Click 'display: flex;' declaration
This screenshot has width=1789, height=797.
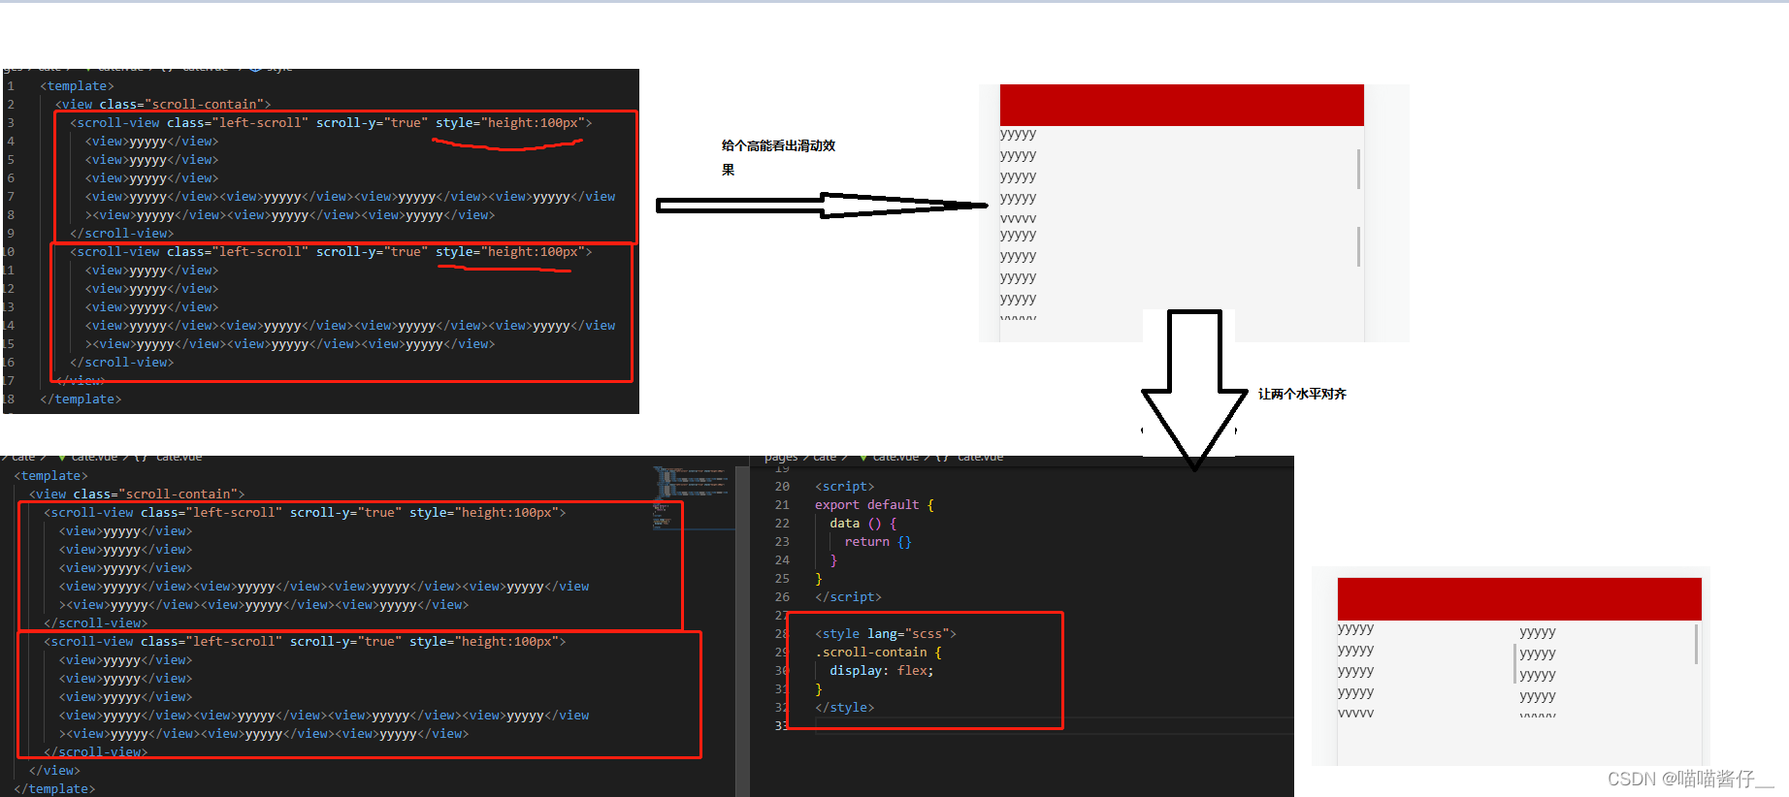coord(881,671)
